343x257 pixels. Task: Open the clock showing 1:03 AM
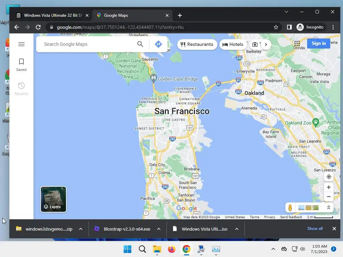point(319,249)
